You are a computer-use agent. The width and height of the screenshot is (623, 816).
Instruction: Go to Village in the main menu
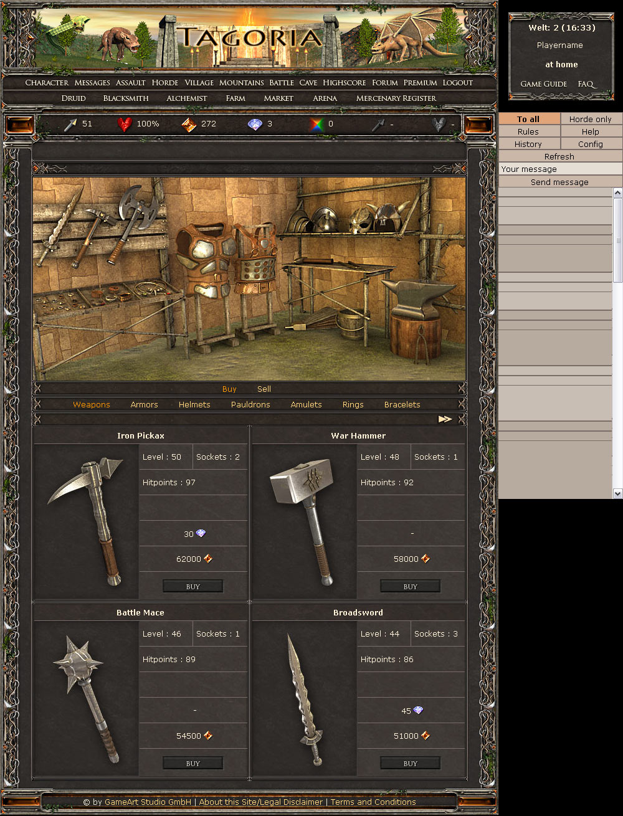(x=199, y=82)
